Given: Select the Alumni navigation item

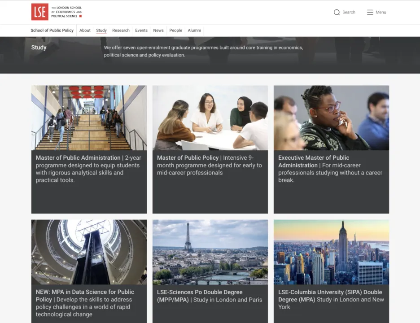Looking at the screenshot, I should (194, 31).
